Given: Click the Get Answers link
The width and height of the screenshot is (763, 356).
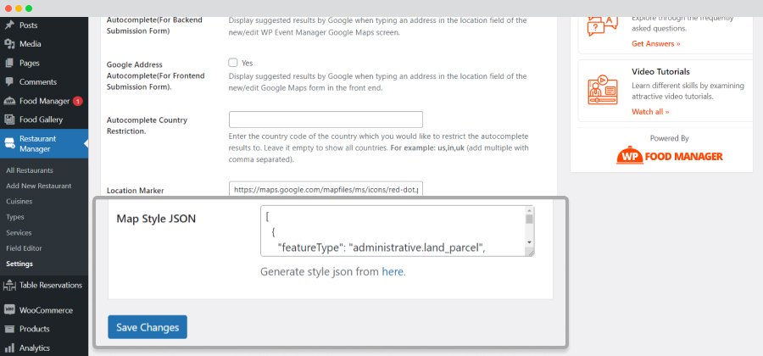Looking at the screenshot, I should [656, 44].
